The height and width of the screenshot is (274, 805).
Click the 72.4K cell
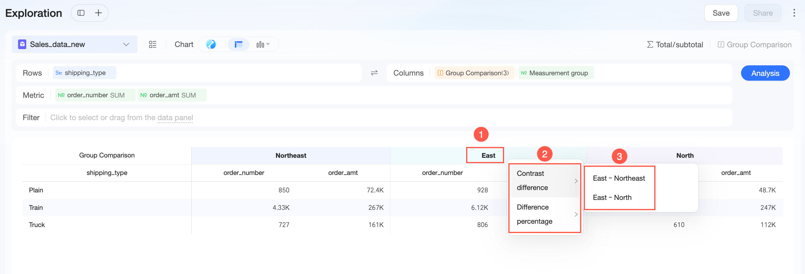[x=375, y=190]
